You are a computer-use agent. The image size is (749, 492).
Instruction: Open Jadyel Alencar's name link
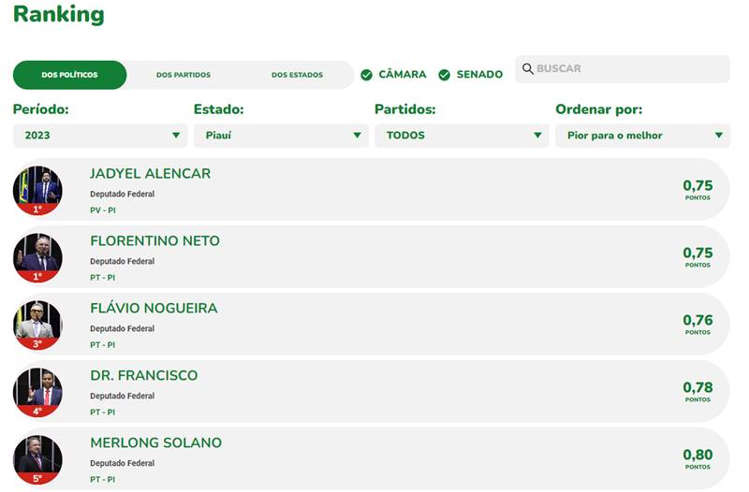point(150,174)
